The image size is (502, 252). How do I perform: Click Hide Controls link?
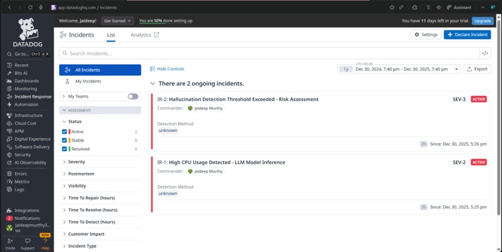pos(167,69)
